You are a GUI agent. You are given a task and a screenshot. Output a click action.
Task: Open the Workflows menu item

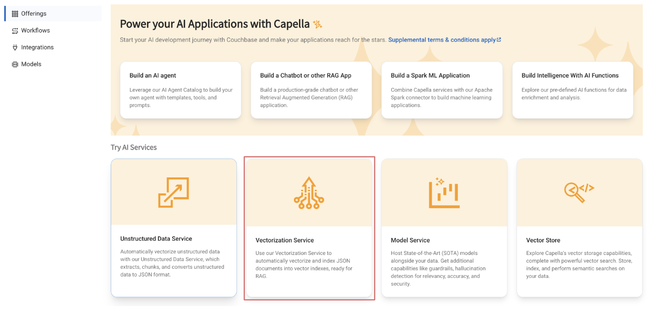coord(53,31)
